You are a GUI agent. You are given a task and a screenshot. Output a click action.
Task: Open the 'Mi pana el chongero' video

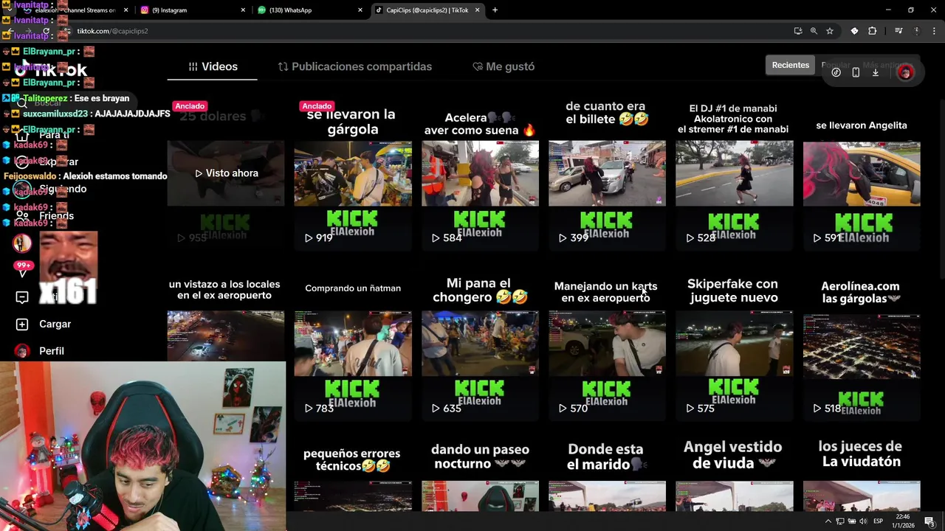(480, 344)
